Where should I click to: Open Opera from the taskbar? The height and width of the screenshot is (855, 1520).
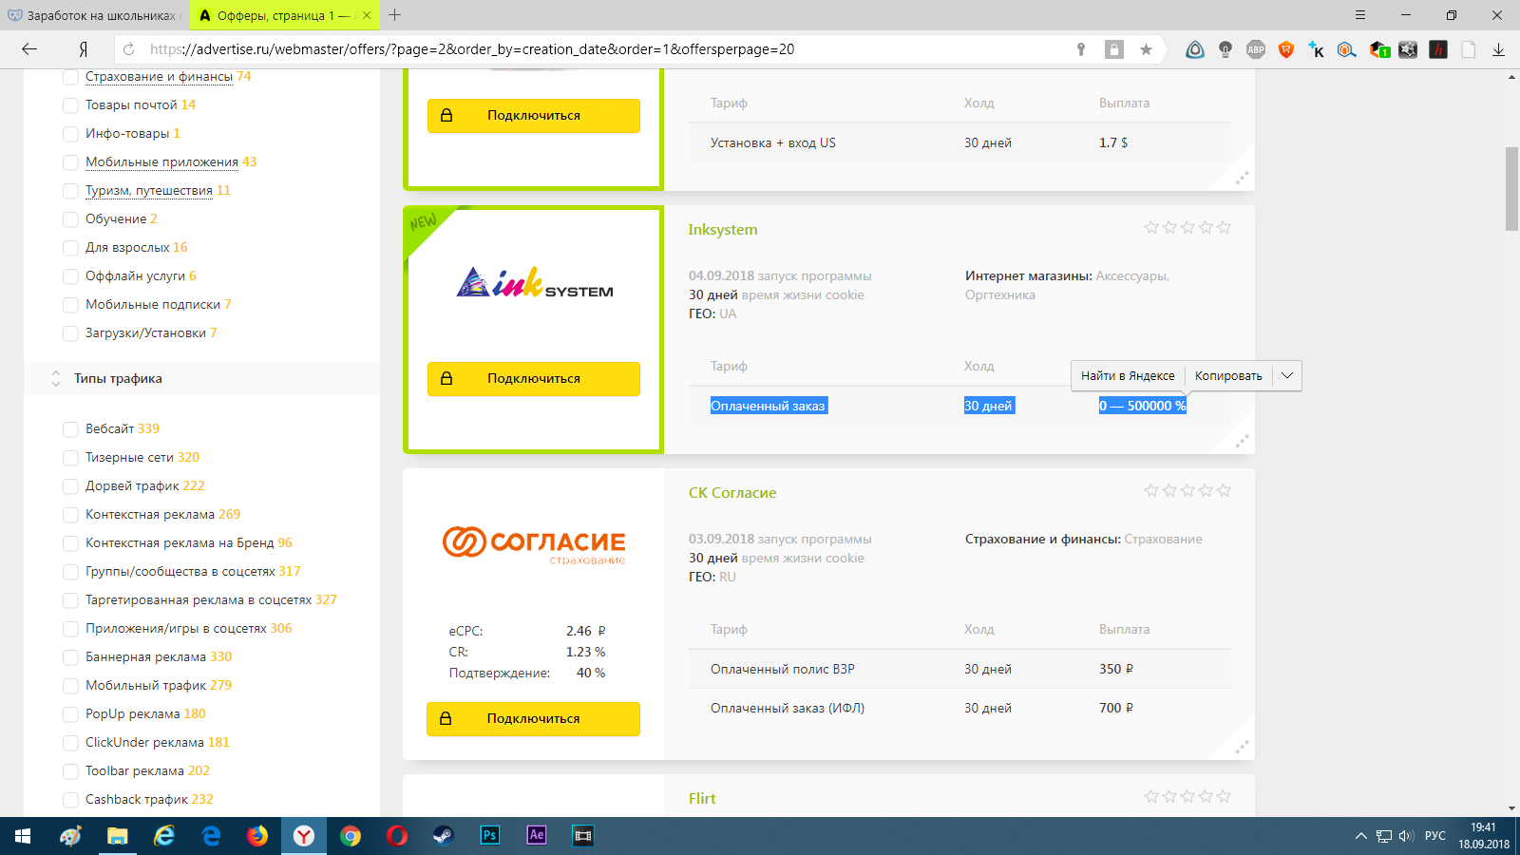click(x=397, y=836)
